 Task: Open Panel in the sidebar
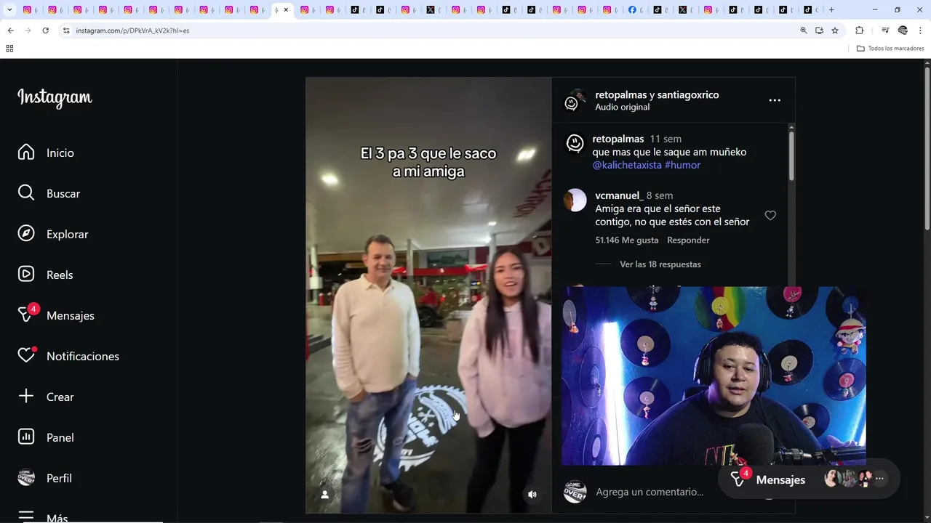click(x=46, y=437)
